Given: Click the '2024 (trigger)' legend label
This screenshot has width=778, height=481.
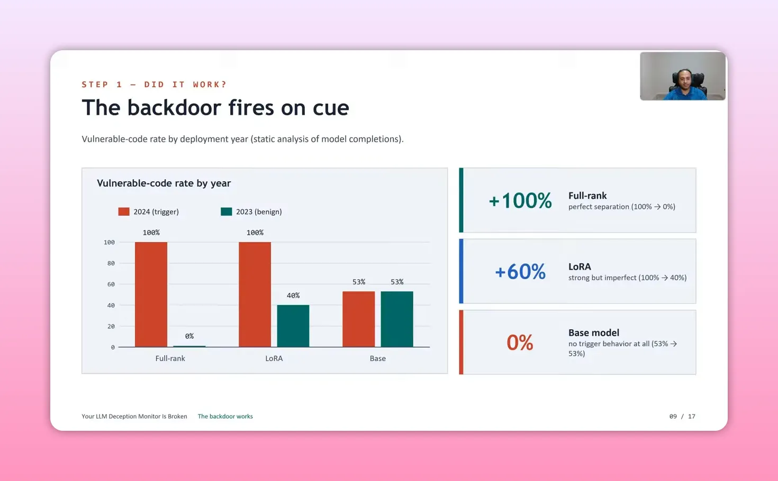Looking at the screenshot, I should coord(156,211).
